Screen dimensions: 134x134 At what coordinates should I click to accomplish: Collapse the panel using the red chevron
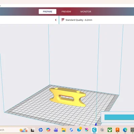coord(56,20)
